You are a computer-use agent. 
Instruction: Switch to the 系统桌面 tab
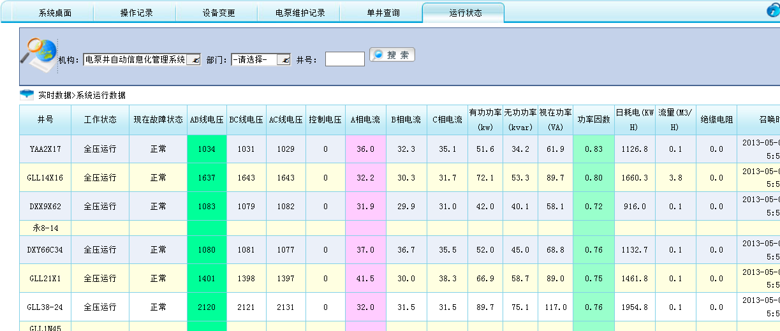55,13
